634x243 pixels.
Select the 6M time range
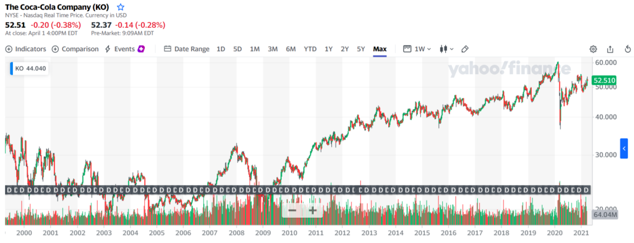tap(291, 49)
